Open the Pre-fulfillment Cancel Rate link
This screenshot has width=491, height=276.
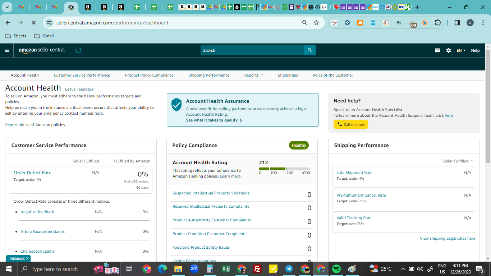click(361, 195)
